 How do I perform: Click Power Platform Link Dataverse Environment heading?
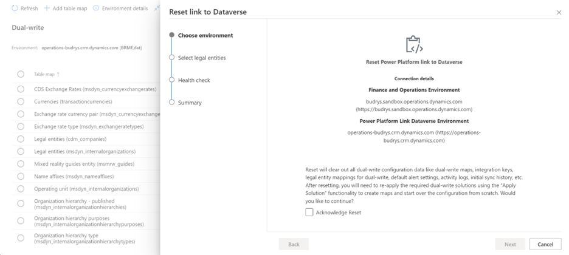(414, 121)
